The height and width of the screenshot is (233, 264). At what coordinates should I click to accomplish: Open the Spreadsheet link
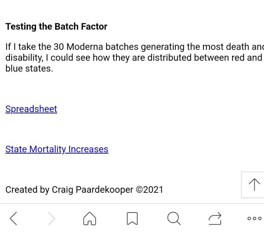[31, 109]
